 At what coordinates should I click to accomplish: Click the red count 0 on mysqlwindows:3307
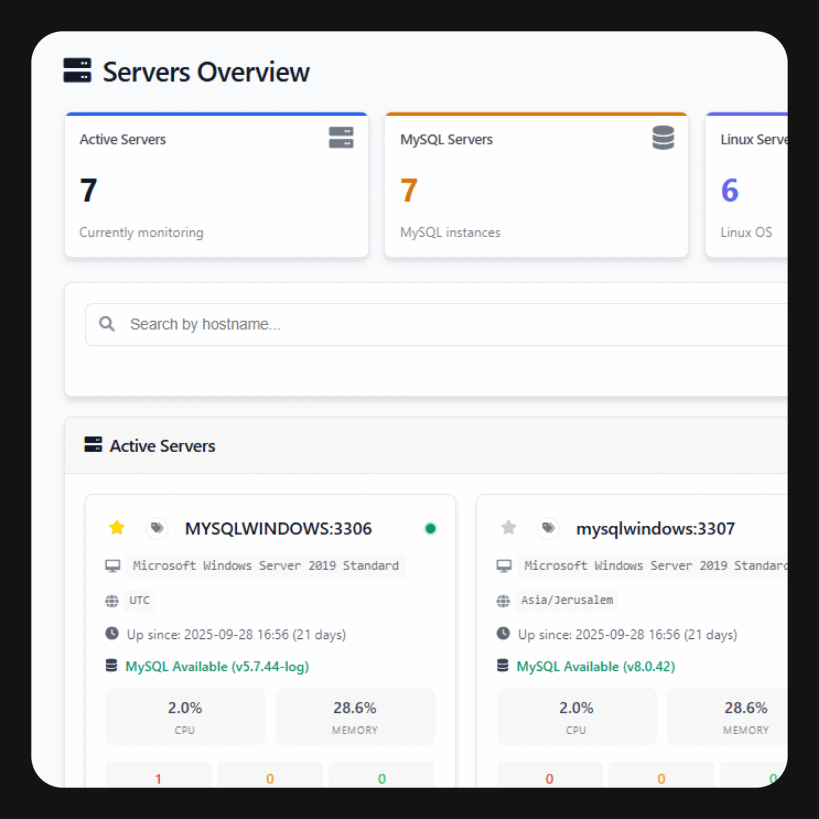(x=550, y=778)
